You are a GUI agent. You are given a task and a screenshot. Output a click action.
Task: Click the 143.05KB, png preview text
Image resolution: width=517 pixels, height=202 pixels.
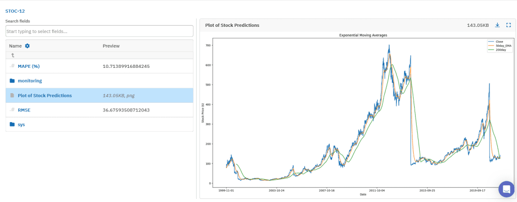coord(119,96)
